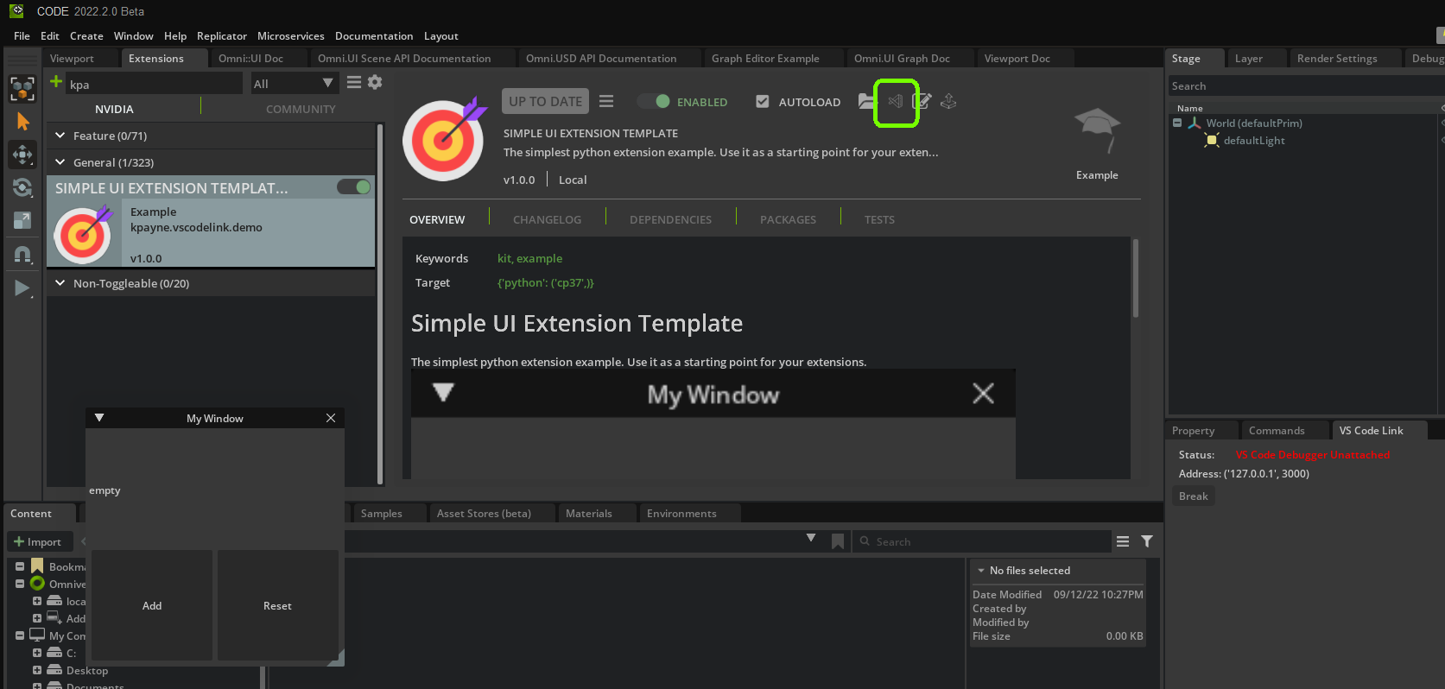Collapse the Bookmarks node in content tree
1445x689 pixels.
20,566
